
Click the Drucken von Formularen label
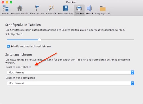click(20, 78)
